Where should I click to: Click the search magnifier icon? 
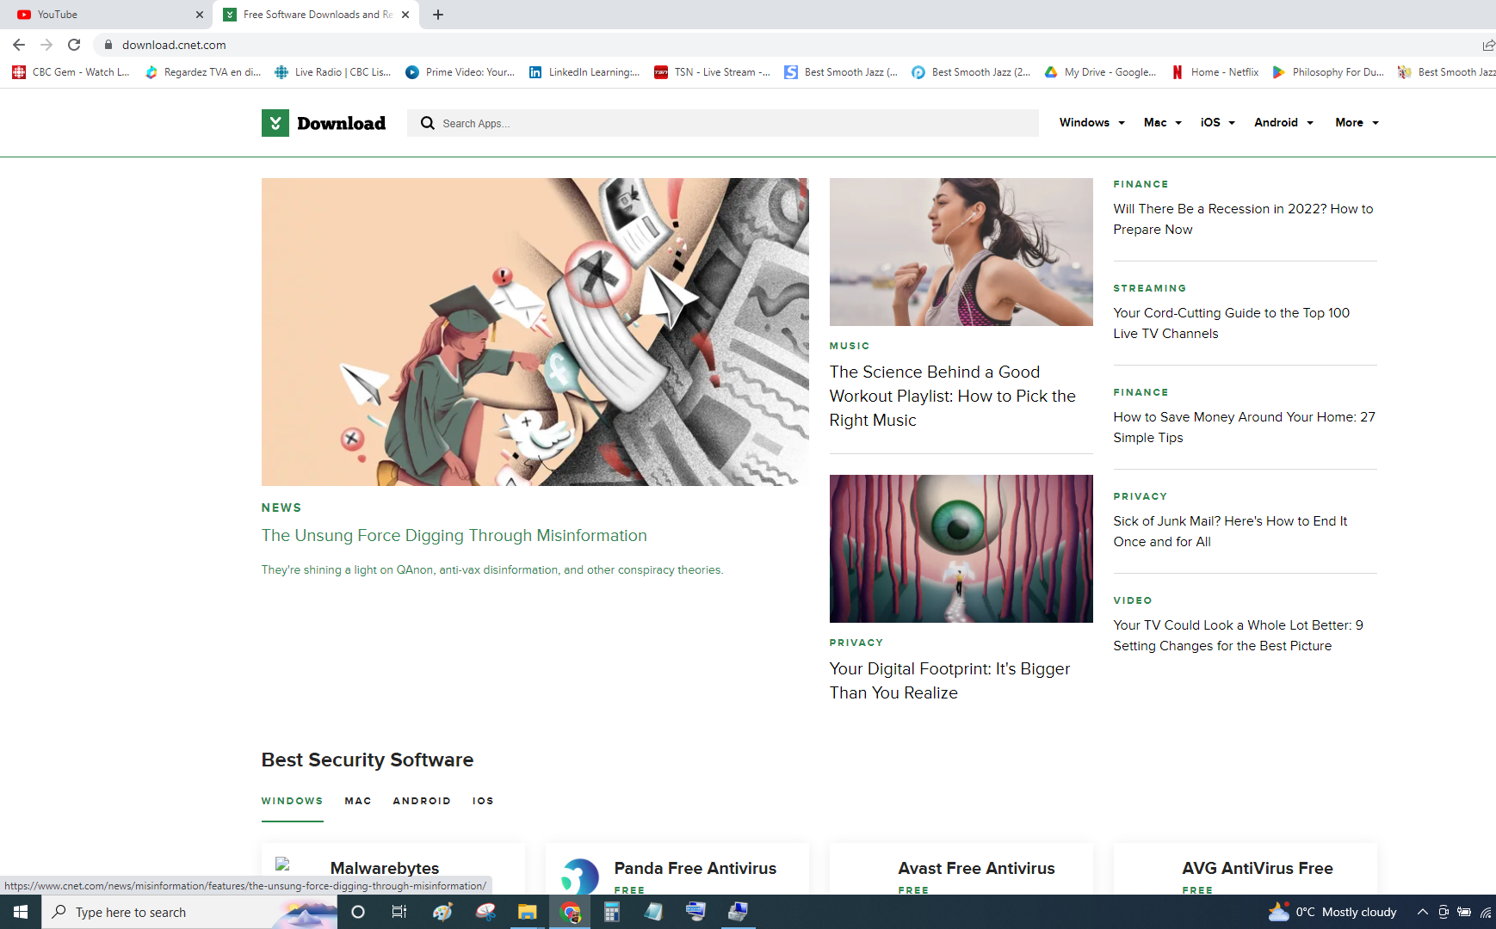coord(427,123)
